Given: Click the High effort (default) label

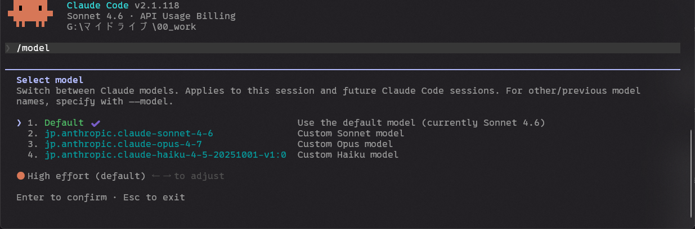Looking at the screenshot, I should 87,176.
